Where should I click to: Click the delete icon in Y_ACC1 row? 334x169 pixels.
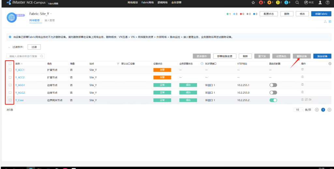pos(302,69)
